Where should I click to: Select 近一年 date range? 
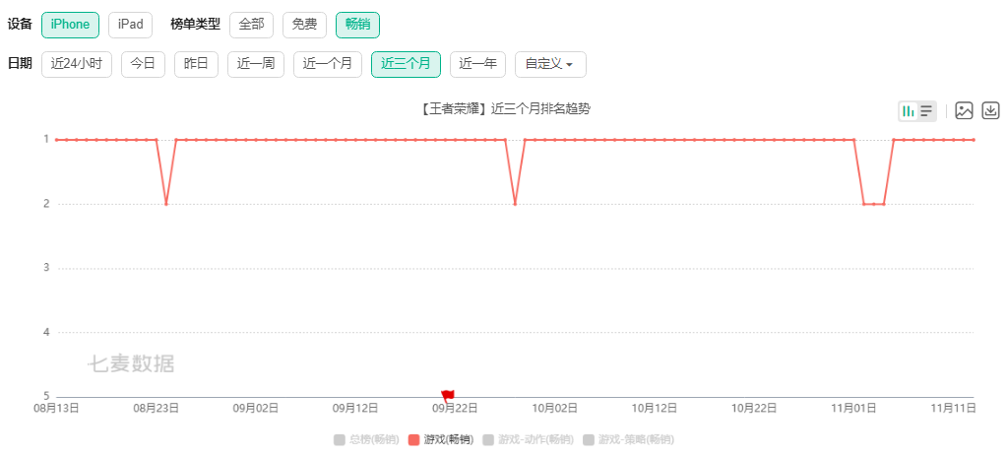[x=478, y=64]
